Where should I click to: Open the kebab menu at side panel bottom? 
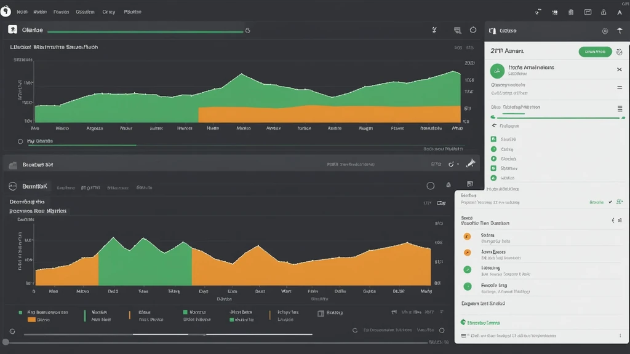[620, 336]
